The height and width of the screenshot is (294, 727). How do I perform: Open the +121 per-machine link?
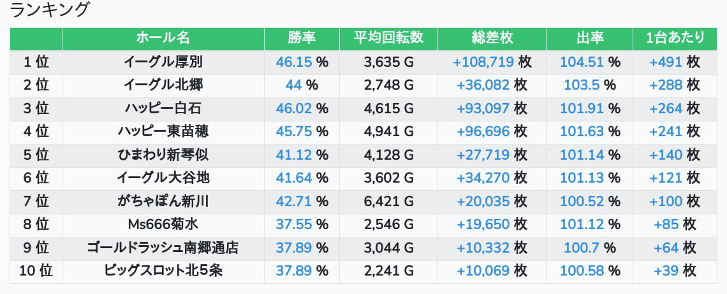[x=666, y=178]
